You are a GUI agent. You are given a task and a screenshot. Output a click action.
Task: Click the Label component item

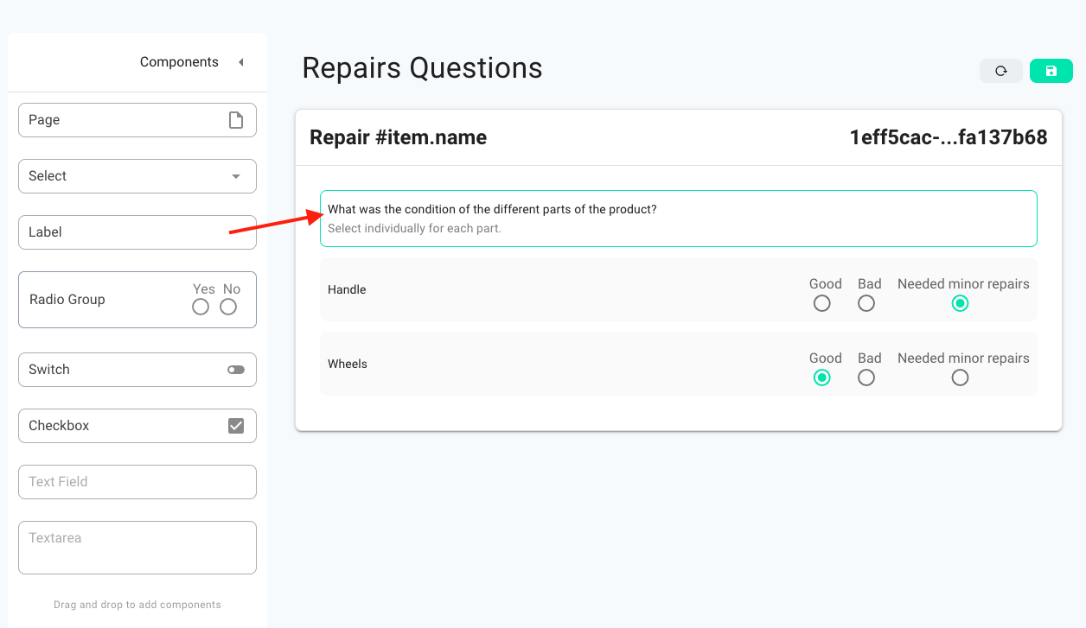click(137, 232)
